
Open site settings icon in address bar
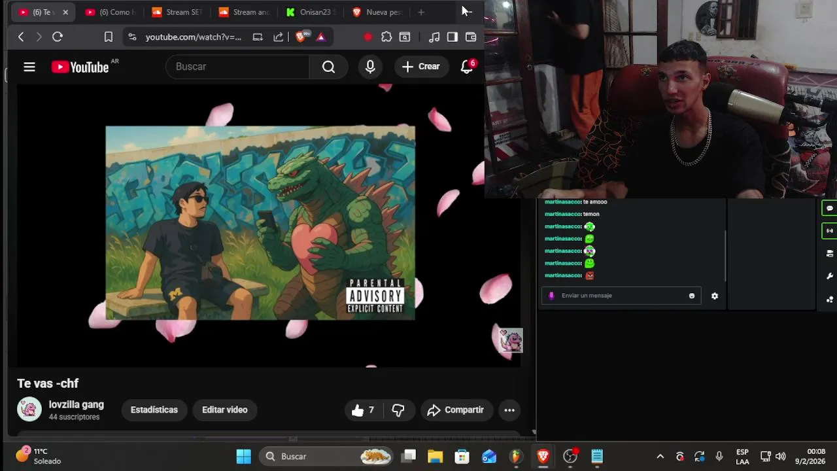[133, 37]
